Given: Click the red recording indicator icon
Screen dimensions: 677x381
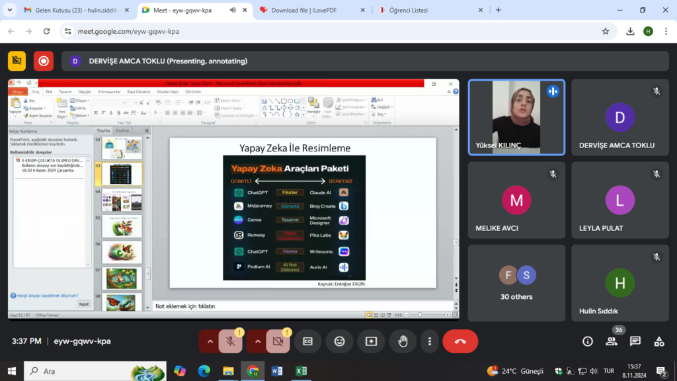Looking at the screenshot, I should (44, 61).
